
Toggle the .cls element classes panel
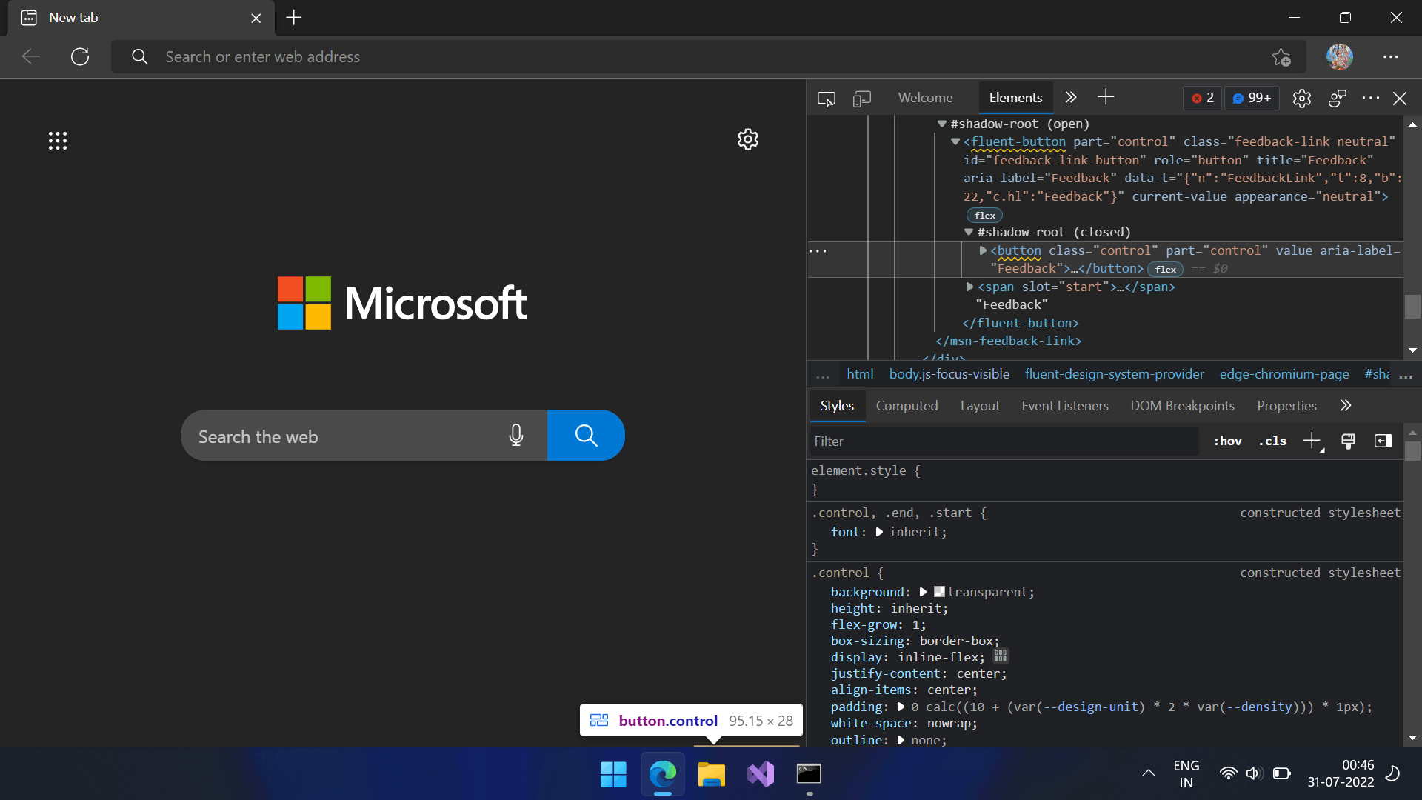(1272, 441)
